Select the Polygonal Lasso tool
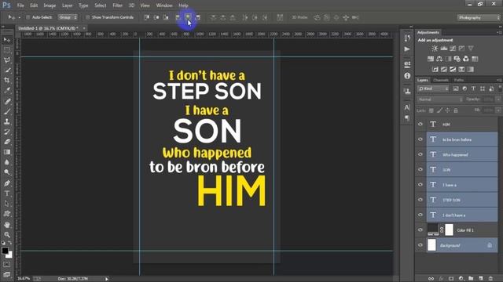 coord(7,60)
